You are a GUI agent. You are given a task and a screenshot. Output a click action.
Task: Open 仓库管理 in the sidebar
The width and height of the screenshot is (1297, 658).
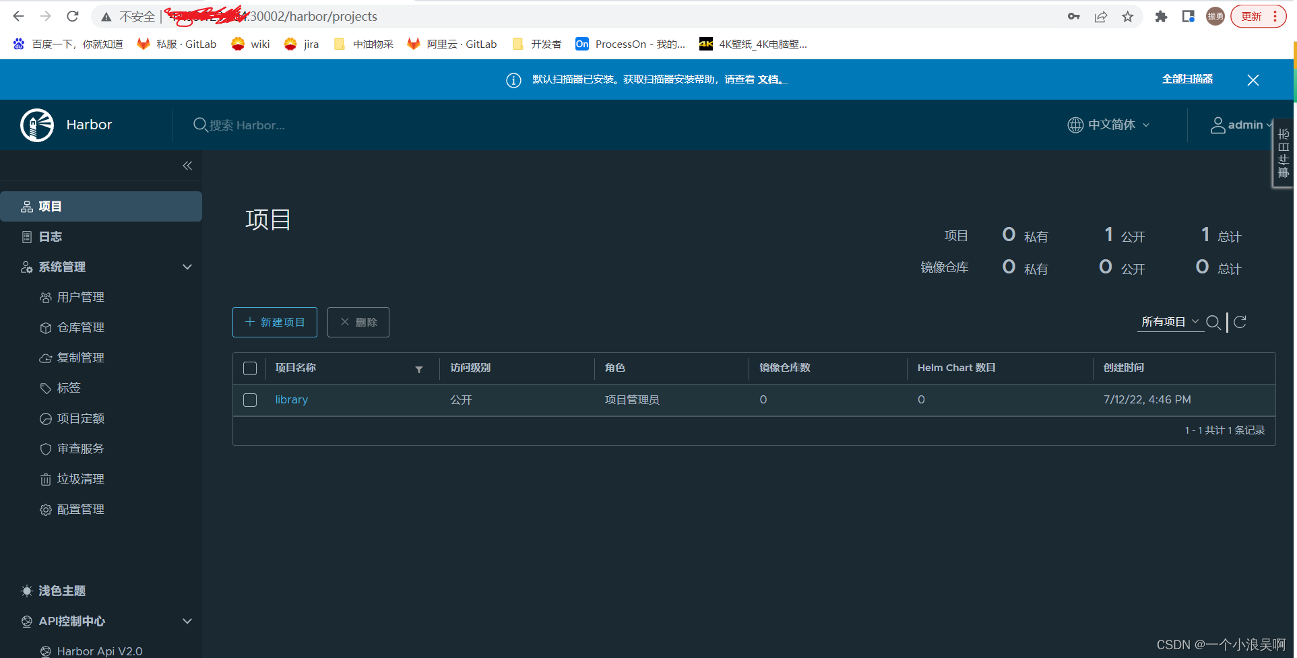80,327
